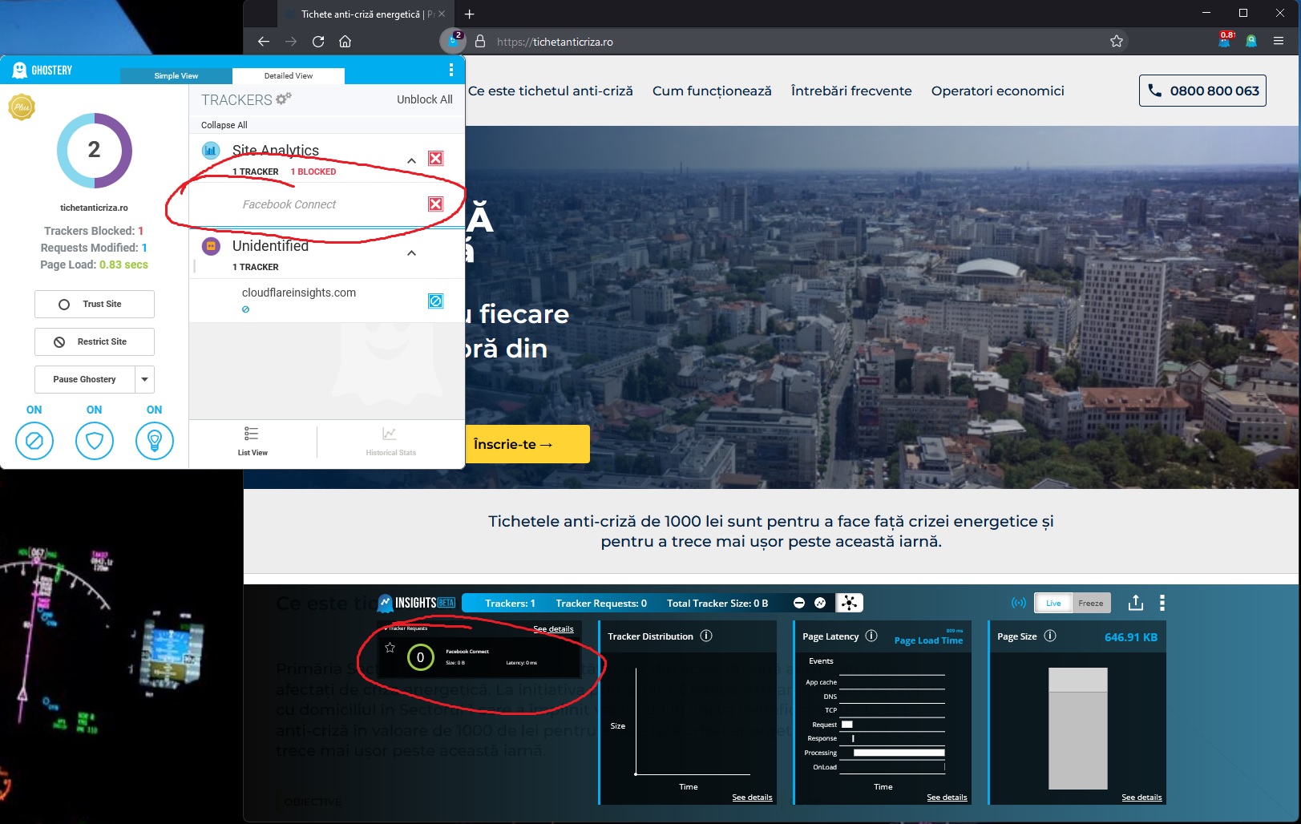Open Cum funcționează page from navigation

point(712,91)
